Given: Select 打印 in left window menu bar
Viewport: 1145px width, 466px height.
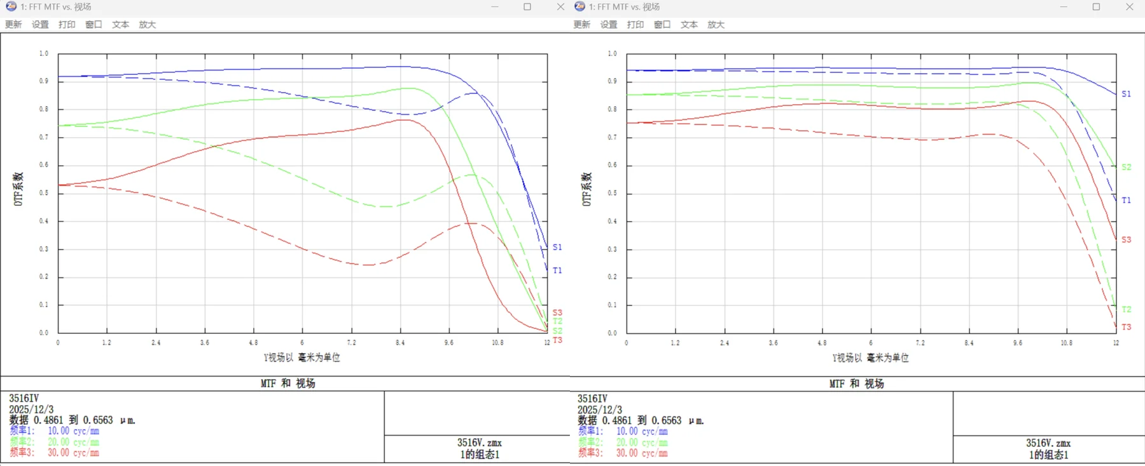Looking at the screenshot, I should [67, 24].
